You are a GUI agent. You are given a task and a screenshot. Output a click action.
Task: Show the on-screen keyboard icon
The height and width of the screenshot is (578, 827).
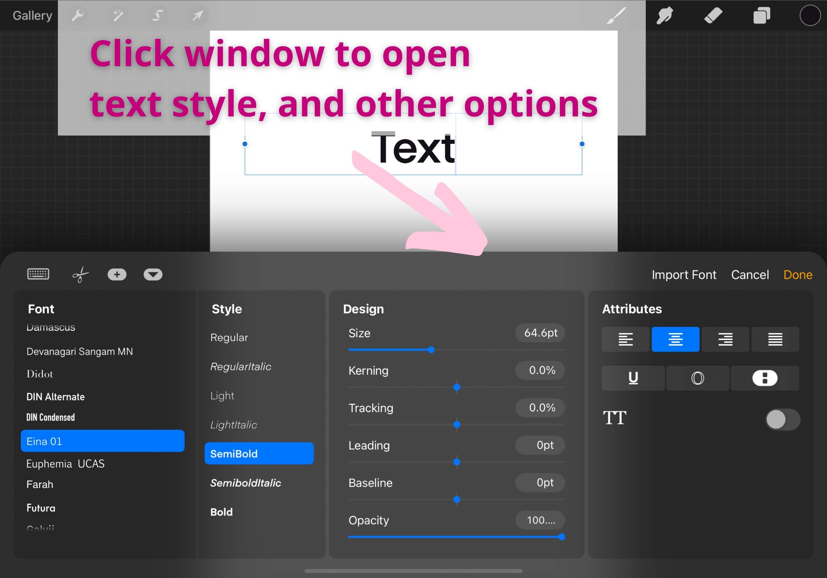pos(38,274)
